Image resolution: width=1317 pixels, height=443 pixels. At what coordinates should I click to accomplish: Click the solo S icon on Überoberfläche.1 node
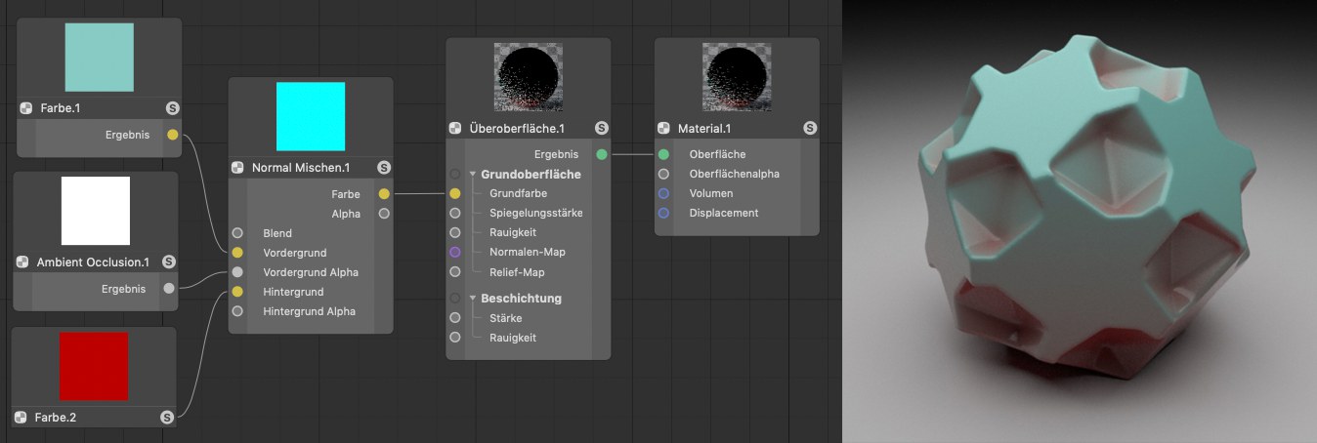point(602,128)
